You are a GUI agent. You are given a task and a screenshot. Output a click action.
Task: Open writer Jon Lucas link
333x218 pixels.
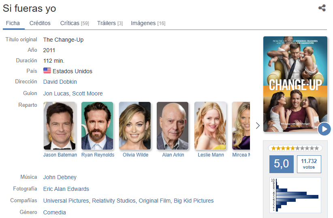56,93
